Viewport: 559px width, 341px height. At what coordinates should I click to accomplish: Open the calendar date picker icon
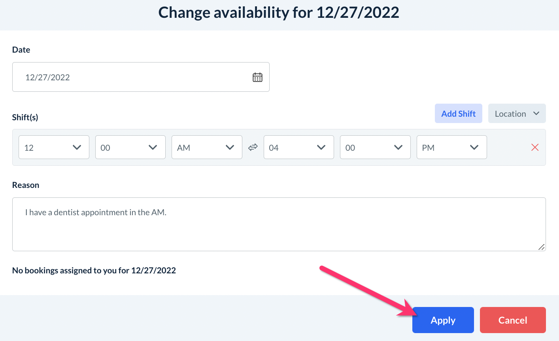tap(257, 77)
